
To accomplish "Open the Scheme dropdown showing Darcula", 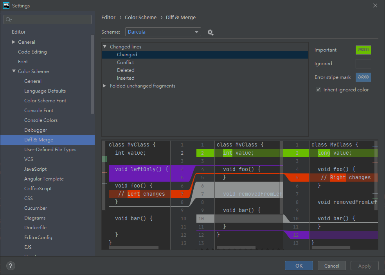I will click(163, 32).
